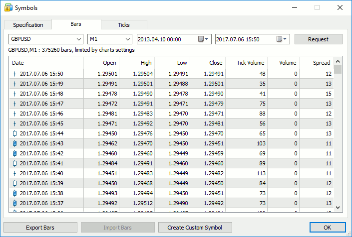The width and height of the screenshot is (352, 237).
Task: Click open price 1.29478 in 15:48 row
Action: (107, 94)
